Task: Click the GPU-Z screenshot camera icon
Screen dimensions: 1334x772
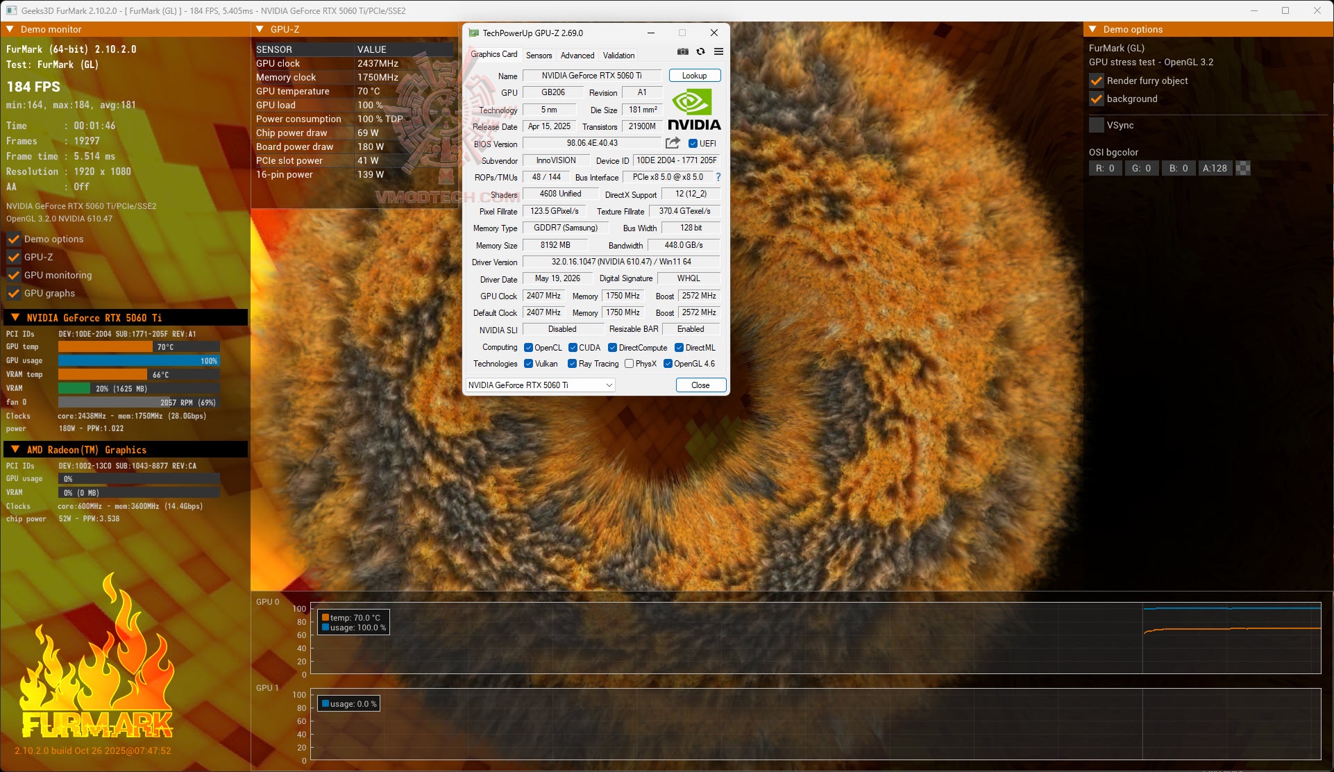Action: tap(683, 52)
